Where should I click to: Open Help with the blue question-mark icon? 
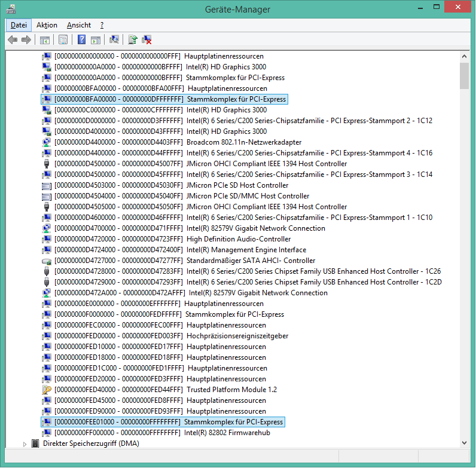(x=81, y=40)
